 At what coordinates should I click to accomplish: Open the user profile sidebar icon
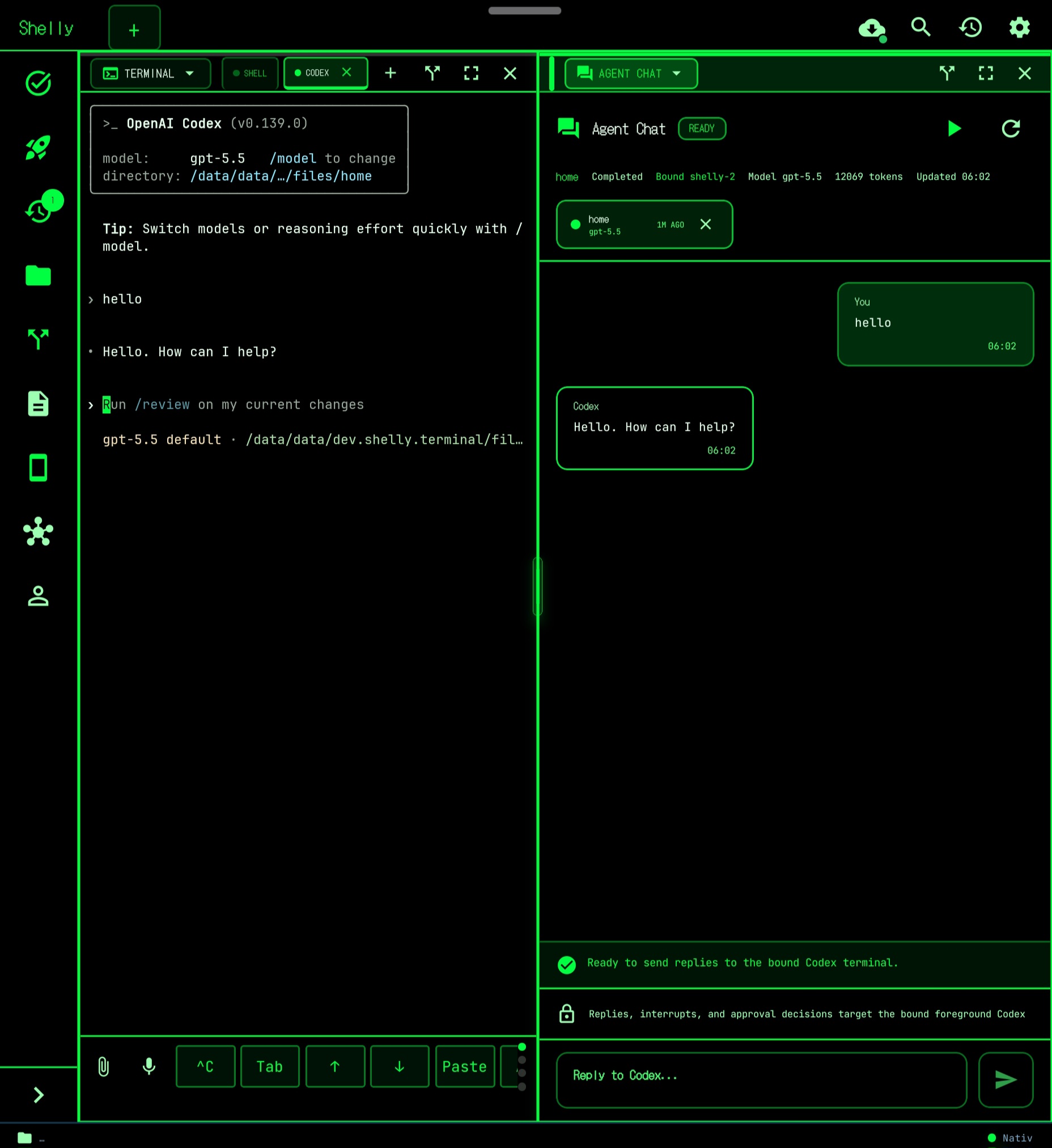[x=38, y=596]
